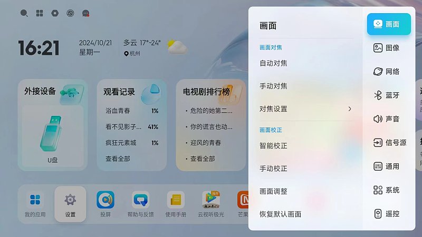Click the message bubble notification icon
422x237 pixels.
85,13
